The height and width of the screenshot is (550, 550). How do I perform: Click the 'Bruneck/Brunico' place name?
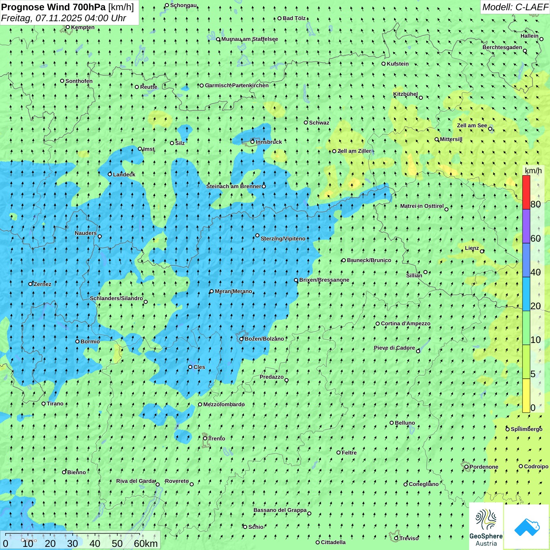[x=369, y=260]
